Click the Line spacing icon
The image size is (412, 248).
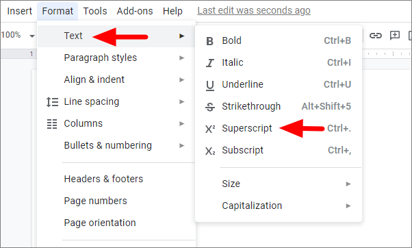[52, 102]
